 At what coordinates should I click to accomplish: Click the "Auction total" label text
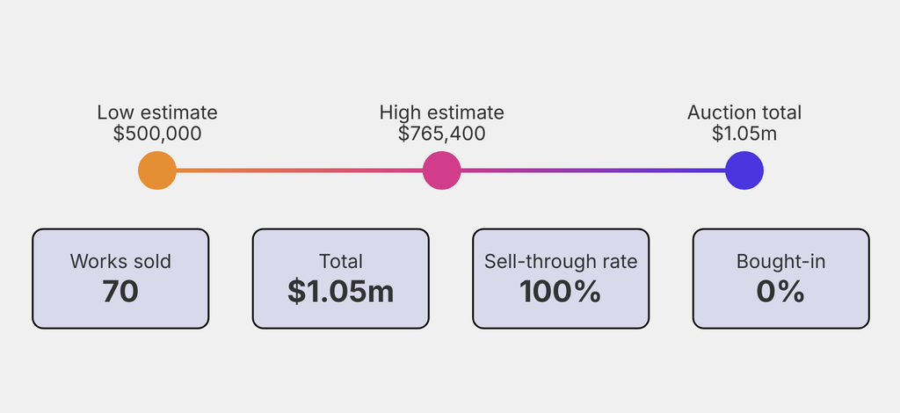click(x=744, y=112)
